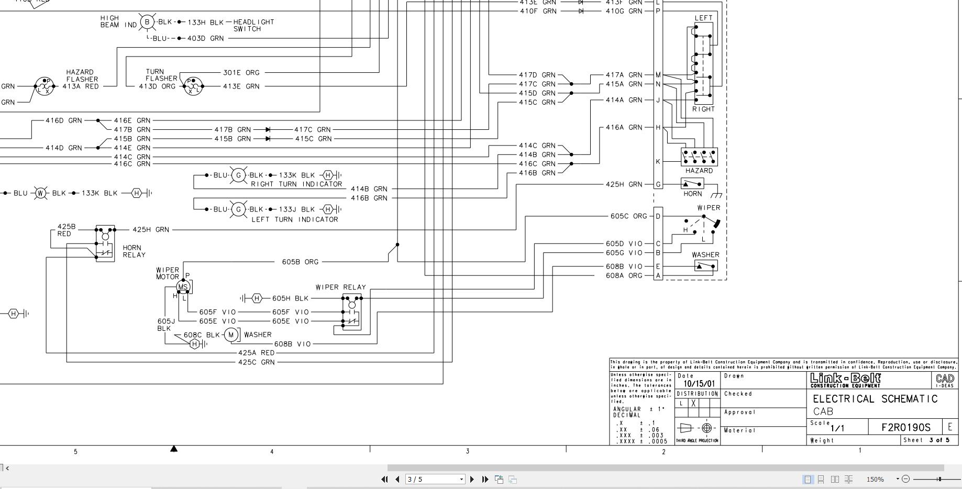Enable continuous scrolling page view
This screenshot has width=962, height=489.
(x=821, y=479)
